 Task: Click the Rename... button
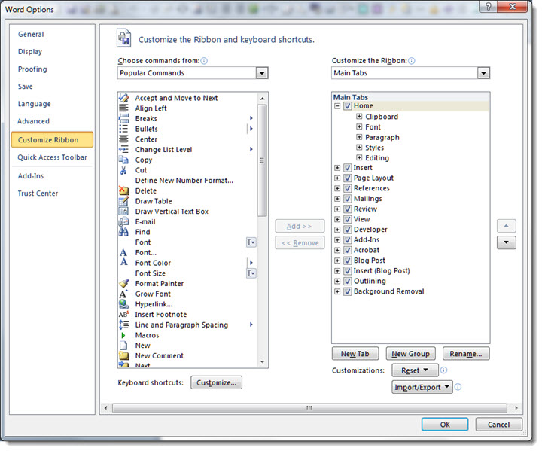click(x=466, y=354)
